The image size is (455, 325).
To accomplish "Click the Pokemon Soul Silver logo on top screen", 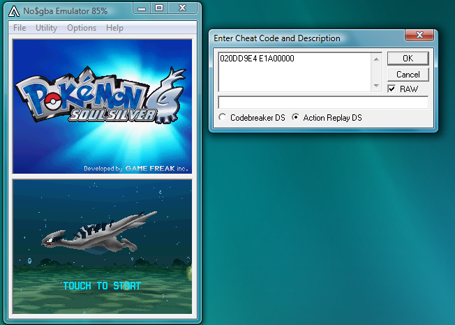I will [100, 96].
